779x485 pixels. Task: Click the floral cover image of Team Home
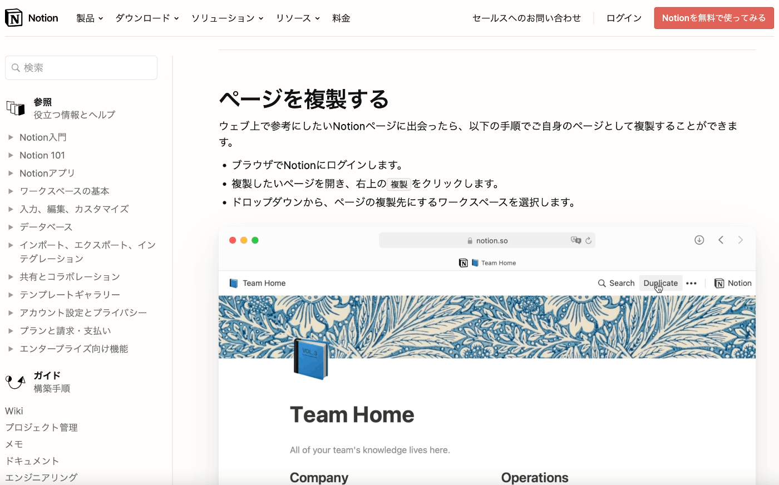487,326
